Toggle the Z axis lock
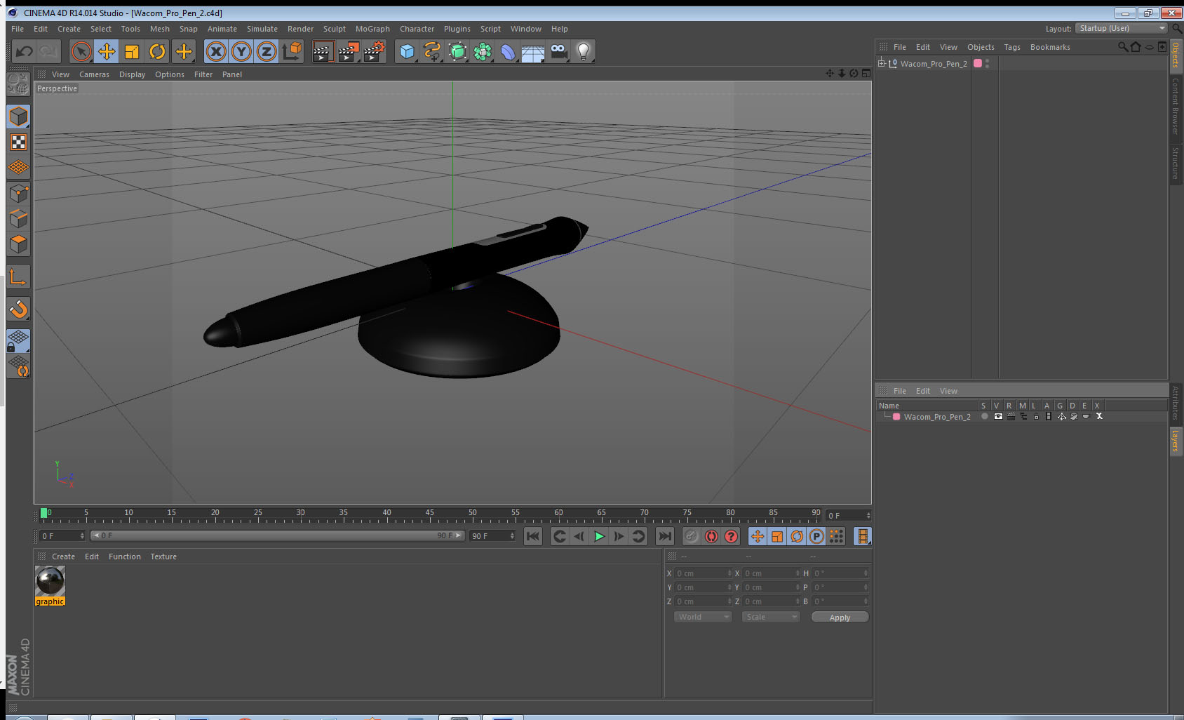 click(267, 51)
